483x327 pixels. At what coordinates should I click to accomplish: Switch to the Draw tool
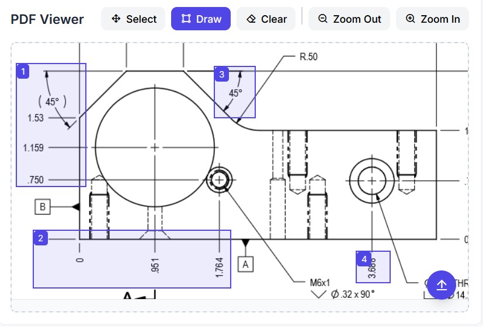pos(200,19)
